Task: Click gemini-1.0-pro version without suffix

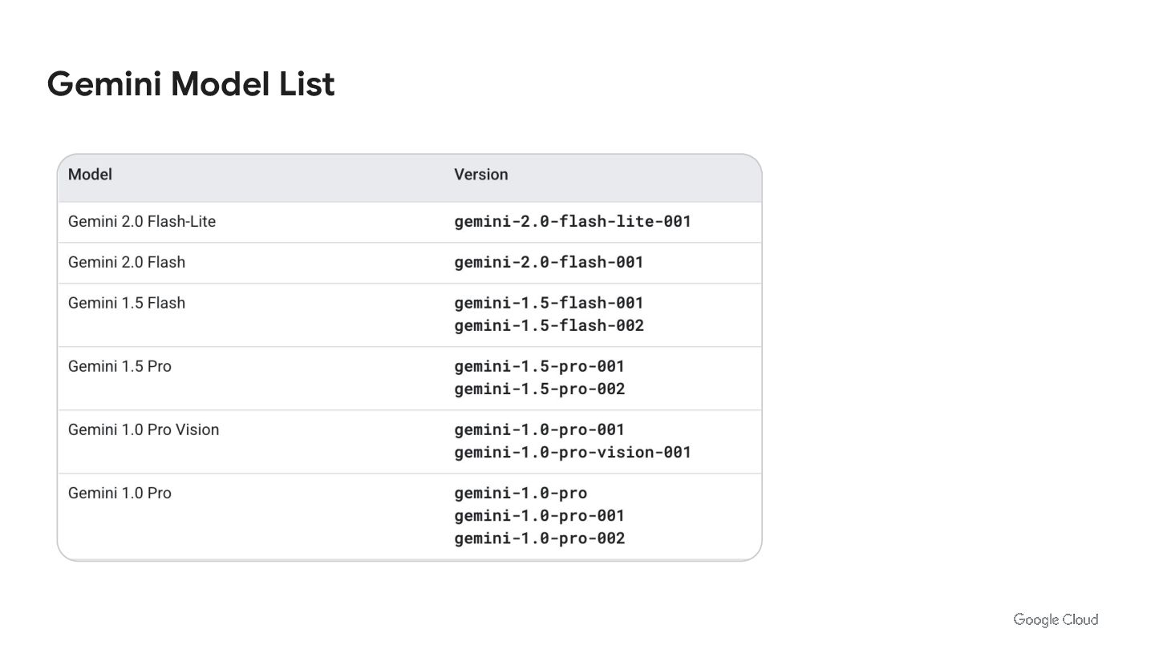Action: point(521,493)
